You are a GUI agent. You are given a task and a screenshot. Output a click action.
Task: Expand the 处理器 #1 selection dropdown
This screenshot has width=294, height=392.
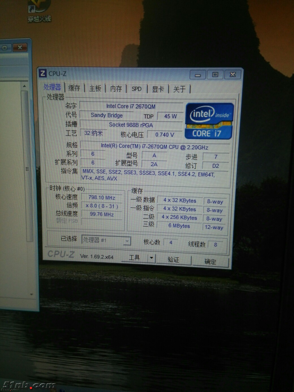127,241
